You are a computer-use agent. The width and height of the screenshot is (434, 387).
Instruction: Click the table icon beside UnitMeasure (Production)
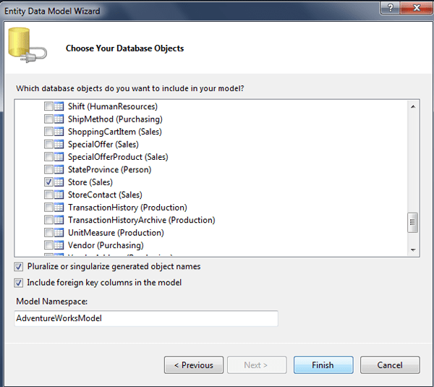(59, 232)
